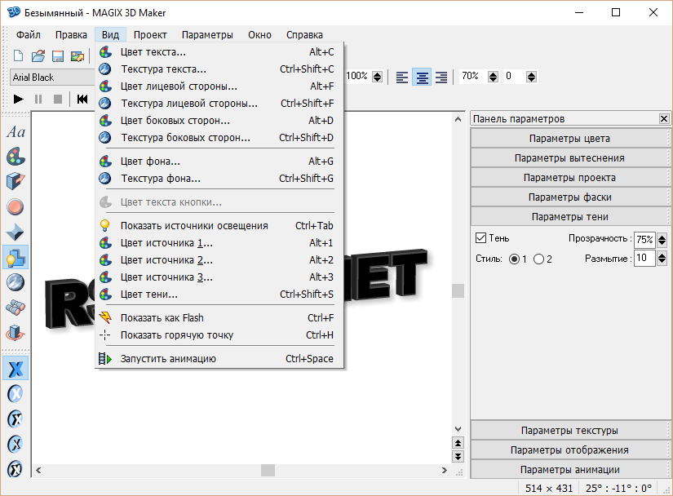This screenshot has height=496, width=673.
Task: Click the canvas vertical scrollbar thumb
Action: click(x=458, y=290)
